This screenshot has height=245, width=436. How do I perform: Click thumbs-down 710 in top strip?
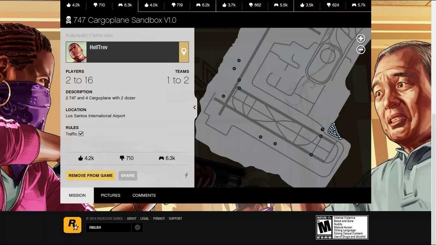[99, 5]
